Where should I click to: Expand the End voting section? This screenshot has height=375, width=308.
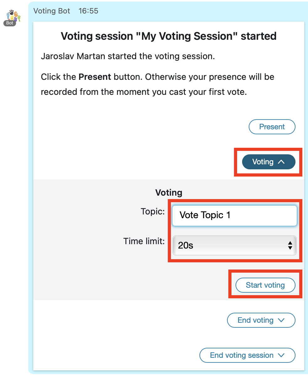tap(261, 320)
